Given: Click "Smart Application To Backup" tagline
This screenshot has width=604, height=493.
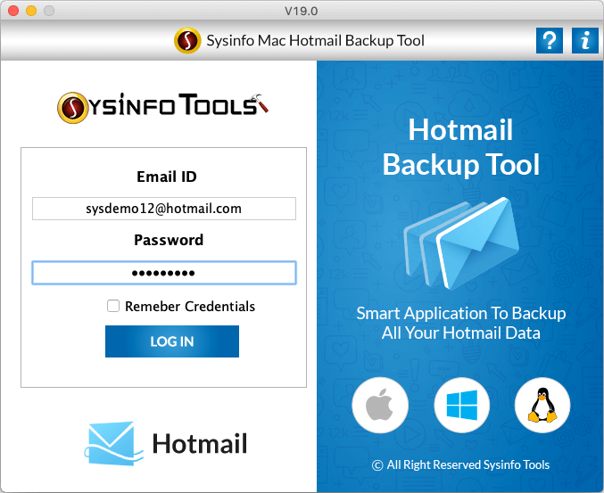Looking at the screenshot, I should 461,313.
